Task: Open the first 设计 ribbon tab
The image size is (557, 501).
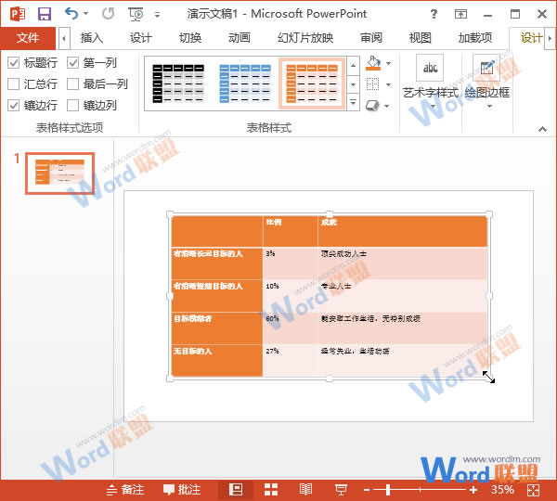Action: point(141,38)
